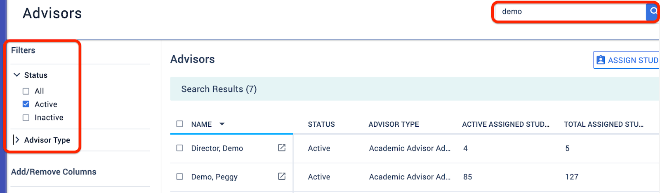Image resolution: width=660 pixels, height=193 pixels.
Task: Collapse the Status filter section
Action: (17, 75)
